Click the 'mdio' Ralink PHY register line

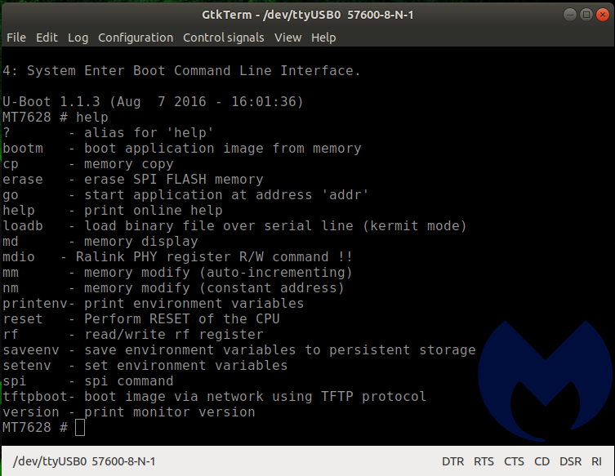click(178, 257)
